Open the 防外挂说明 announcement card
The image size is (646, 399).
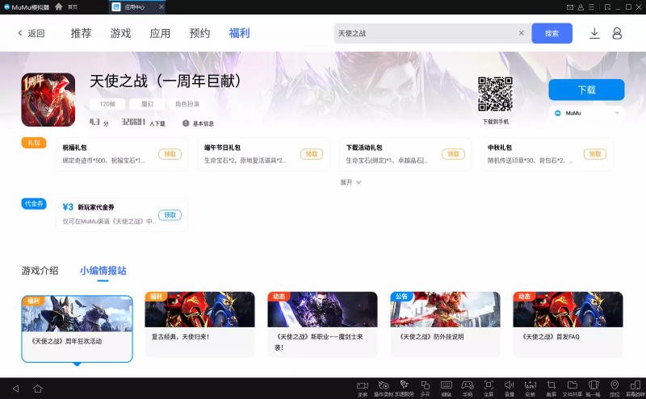(x=446, y=325)
